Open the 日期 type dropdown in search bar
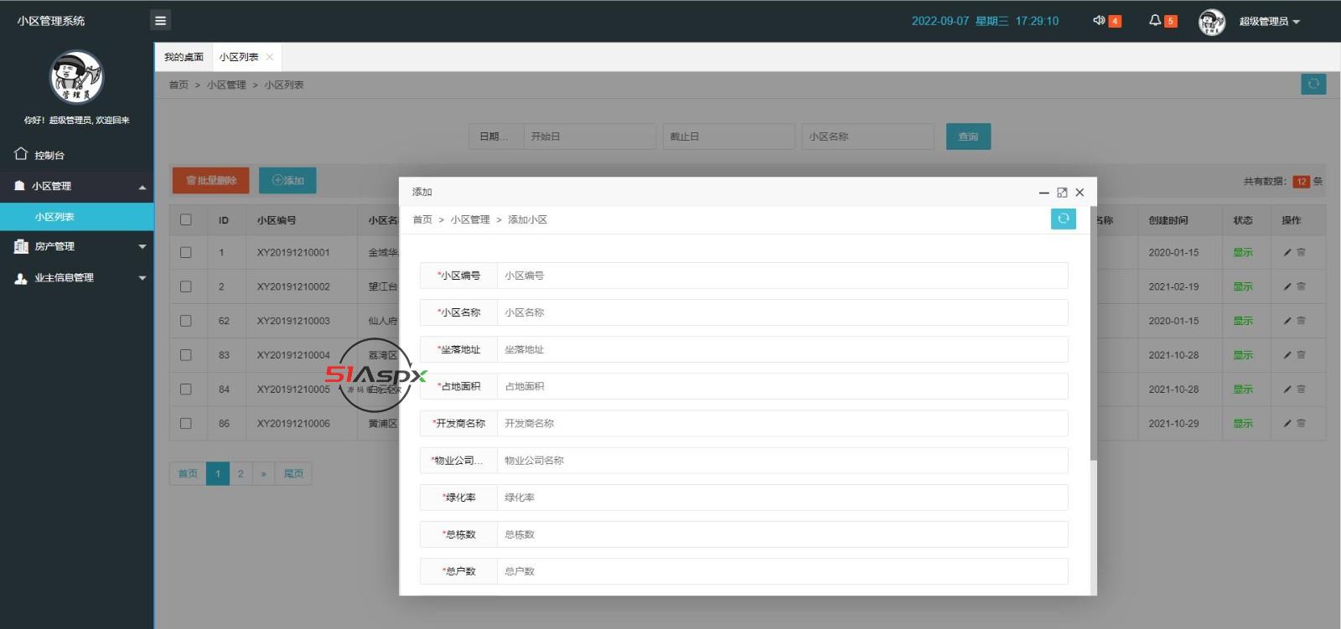Screen dimensions: 1341x629 [x=496, y=137]
